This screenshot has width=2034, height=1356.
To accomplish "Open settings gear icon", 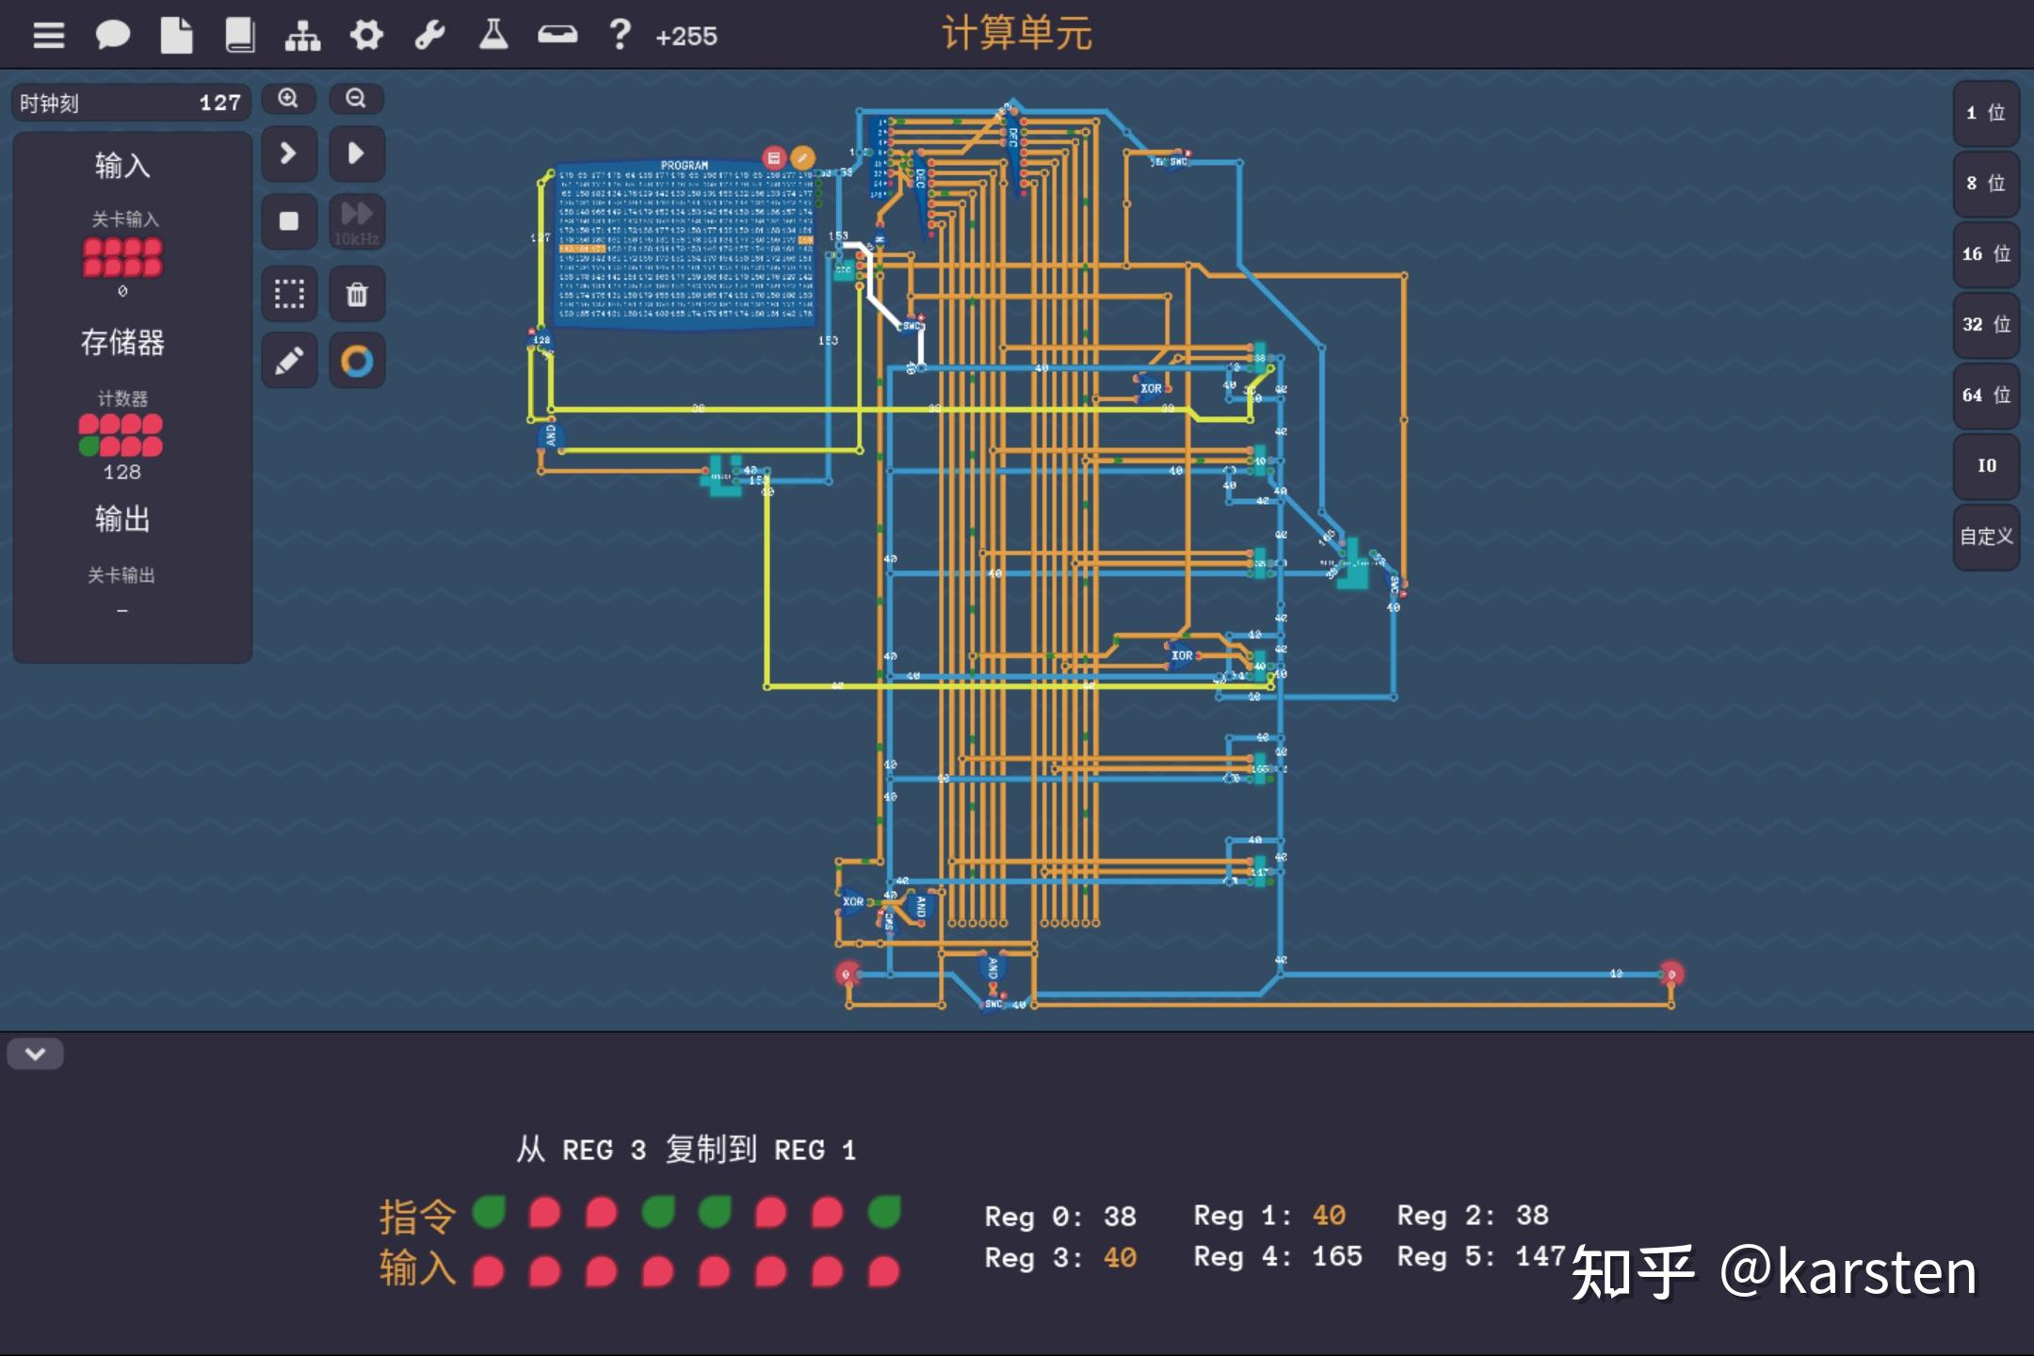I will pos(366,36).
